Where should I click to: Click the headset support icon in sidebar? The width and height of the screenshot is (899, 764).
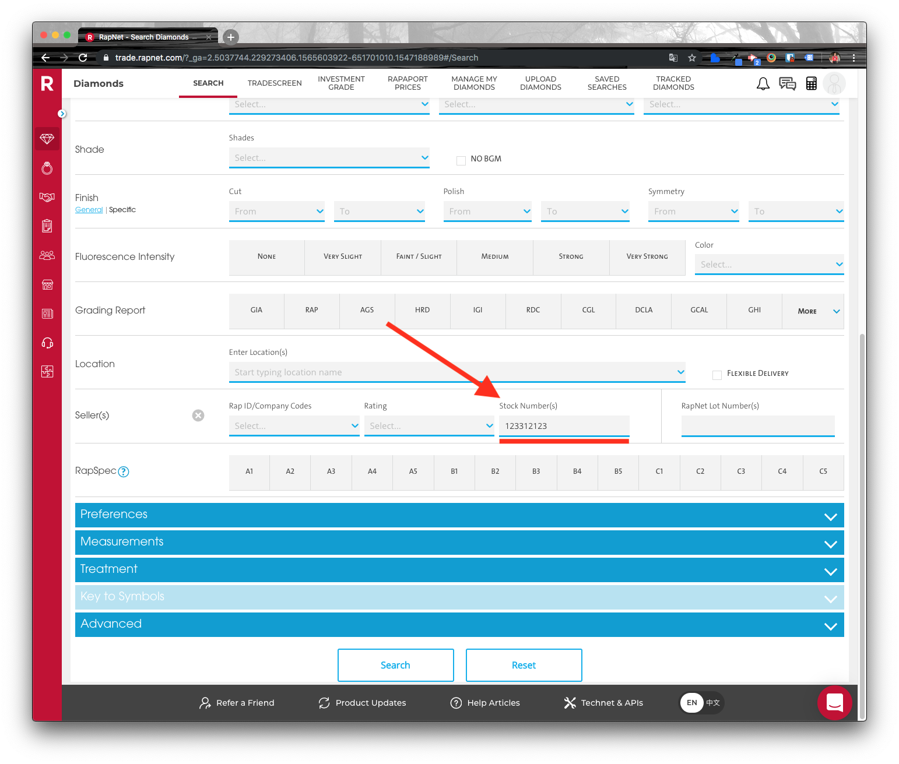pyautogui.click(x=47, y=343)
